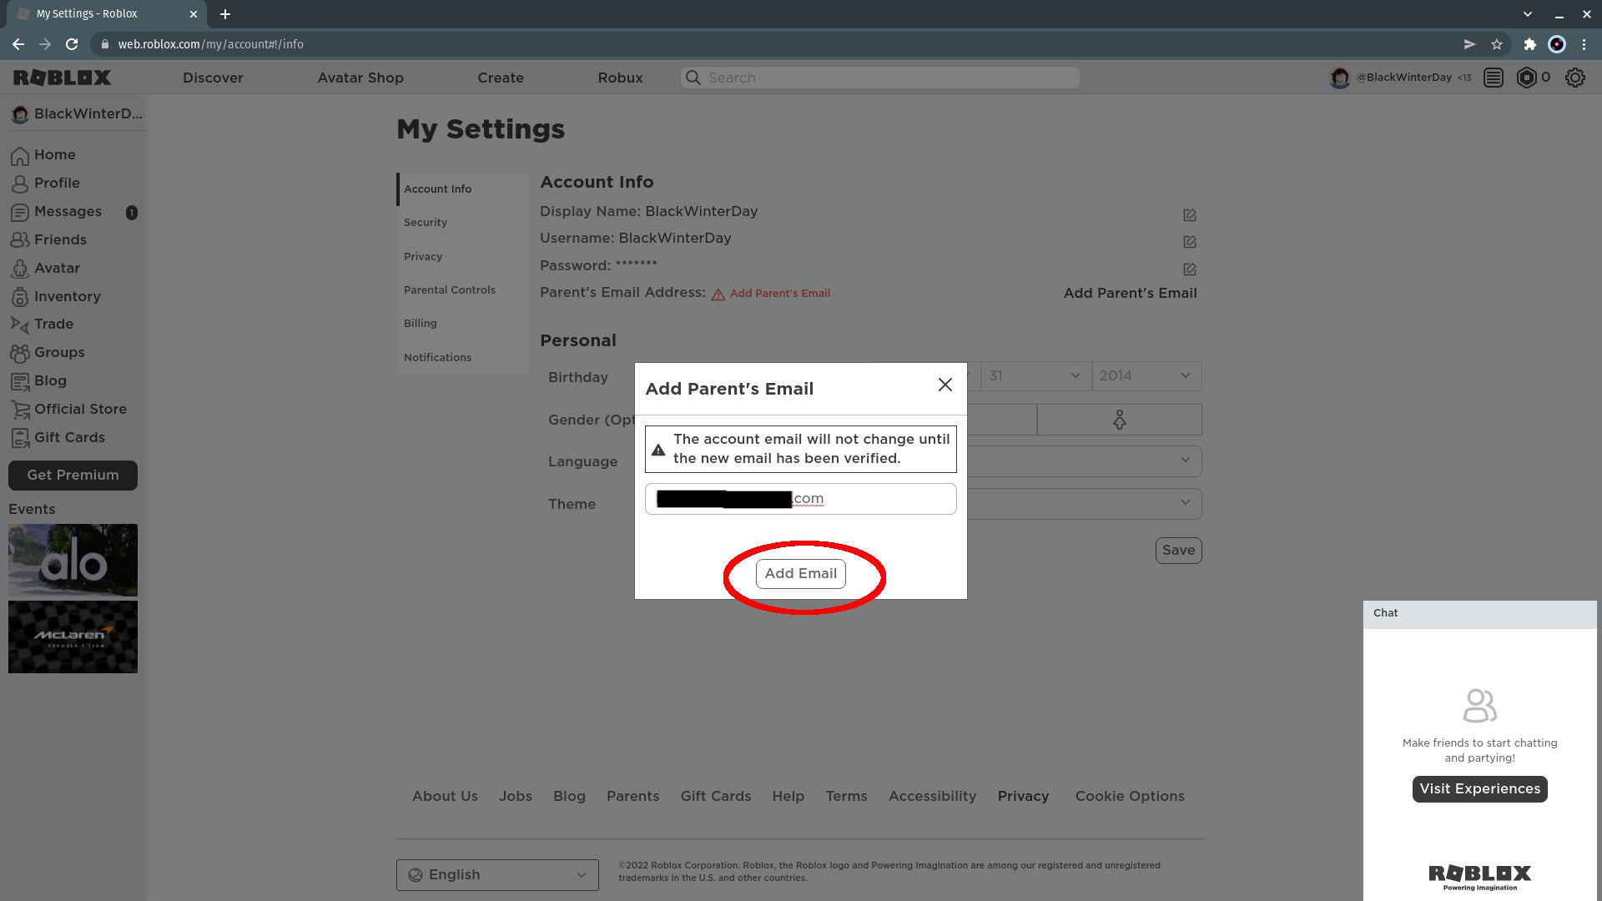This screenshot has width=1602, height=901.
Task: Edit the Username via pencil icon
Action: pos(1190,242)
